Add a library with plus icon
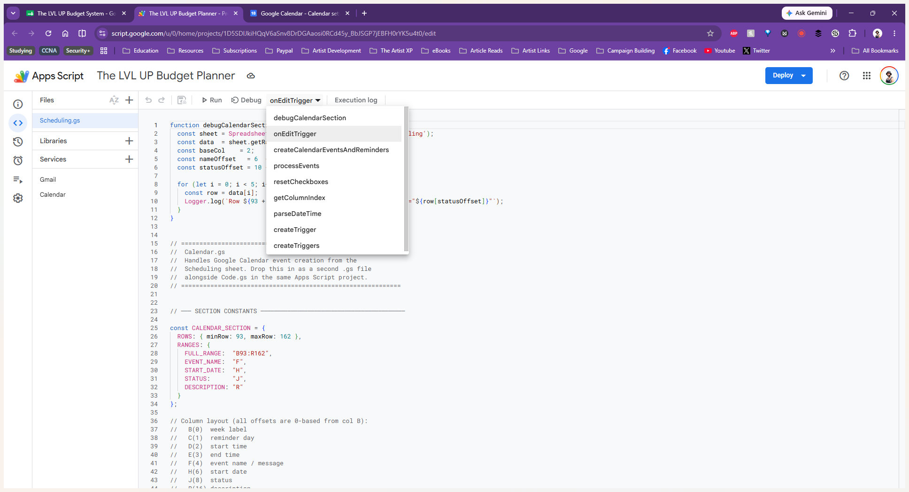909x492 pixels. (130, 141)
